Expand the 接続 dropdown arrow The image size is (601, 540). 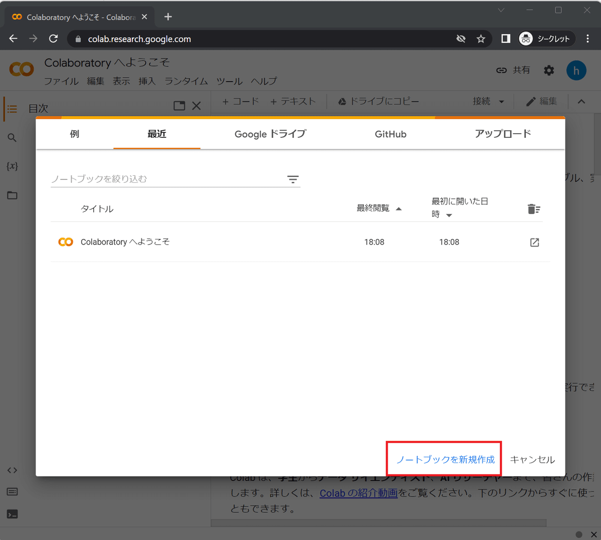(x=501, y=102)
